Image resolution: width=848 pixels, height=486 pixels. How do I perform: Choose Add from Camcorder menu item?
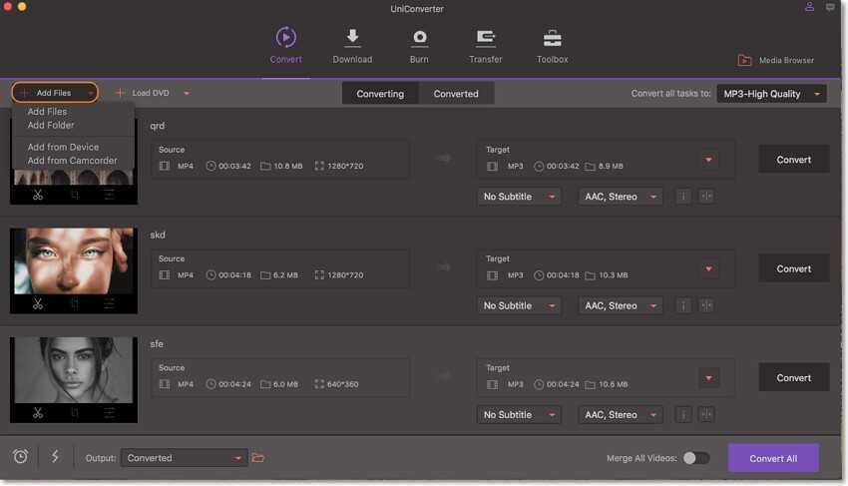[x=72, y=161]
